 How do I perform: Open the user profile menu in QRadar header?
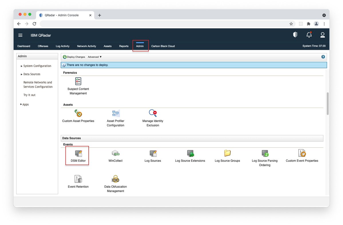point(322,35)
